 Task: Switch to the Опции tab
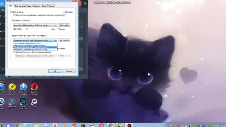coord(51,6)
